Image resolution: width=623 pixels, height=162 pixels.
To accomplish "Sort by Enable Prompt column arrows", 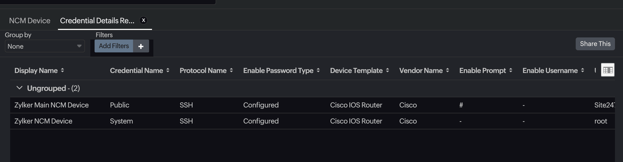I will 511,70.
